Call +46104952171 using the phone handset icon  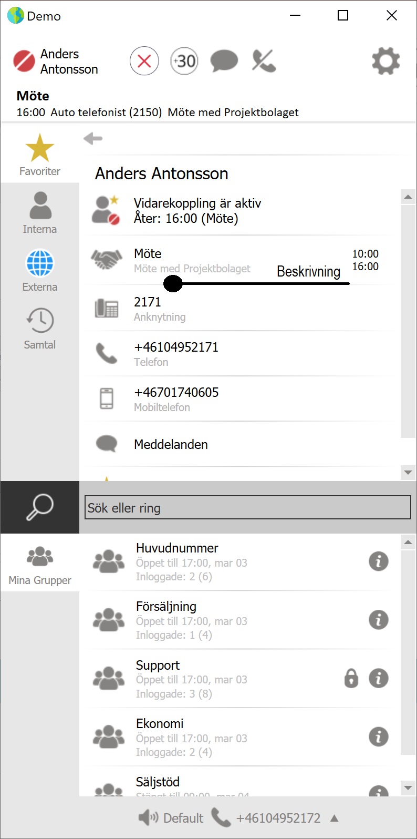pyautogui.click(x=107, y=354)
